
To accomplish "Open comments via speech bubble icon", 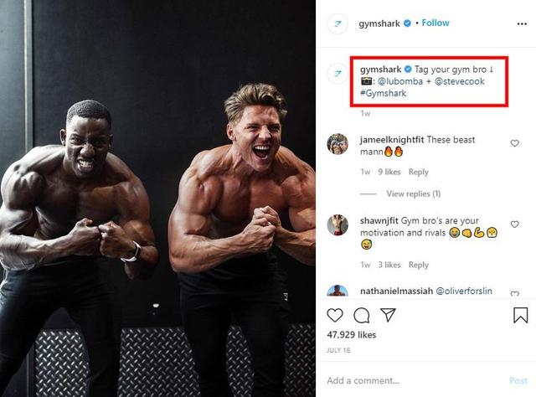I will click(x=362, y=316).
